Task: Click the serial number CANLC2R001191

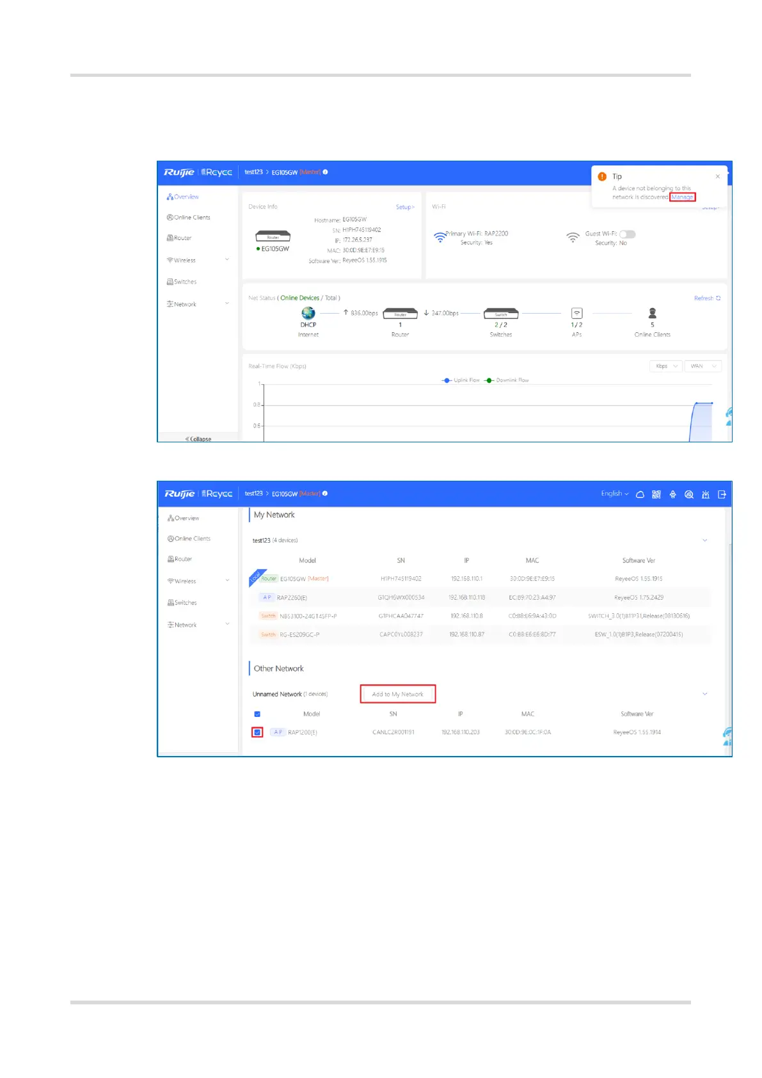Action: (x=393, y=732)
